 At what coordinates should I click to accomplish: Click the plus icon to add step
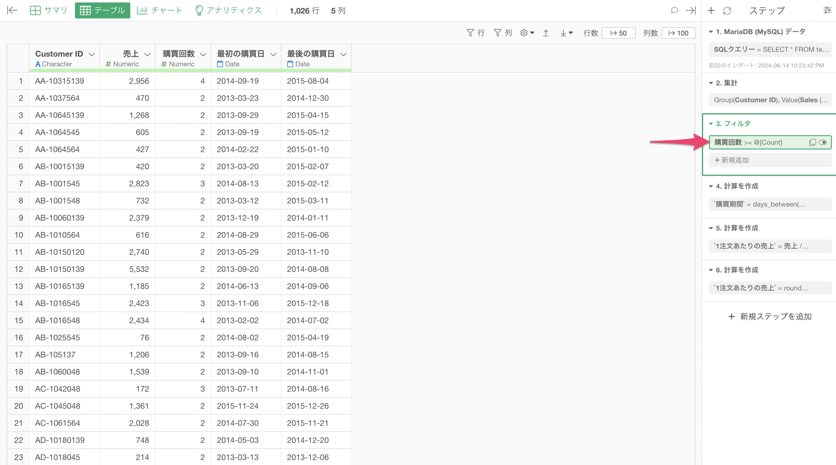click(x=711, y=10)
